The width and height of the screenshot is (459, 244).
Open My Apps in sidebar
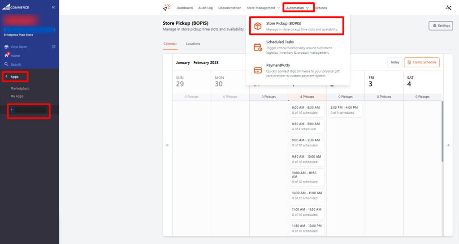[17, 96]
